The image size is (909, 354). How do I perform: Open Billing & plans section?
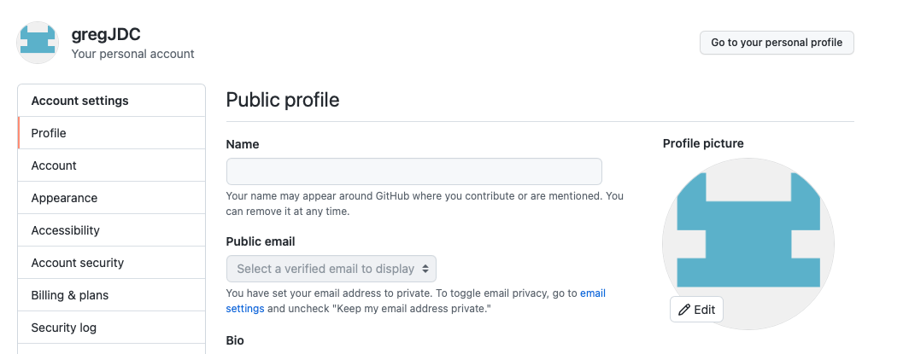pyautogui.click(x=69, y=295)
